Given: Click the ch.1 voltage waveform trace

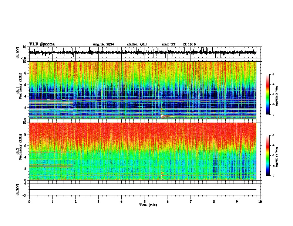Looking at the screenshot, I should click(142, 52).
